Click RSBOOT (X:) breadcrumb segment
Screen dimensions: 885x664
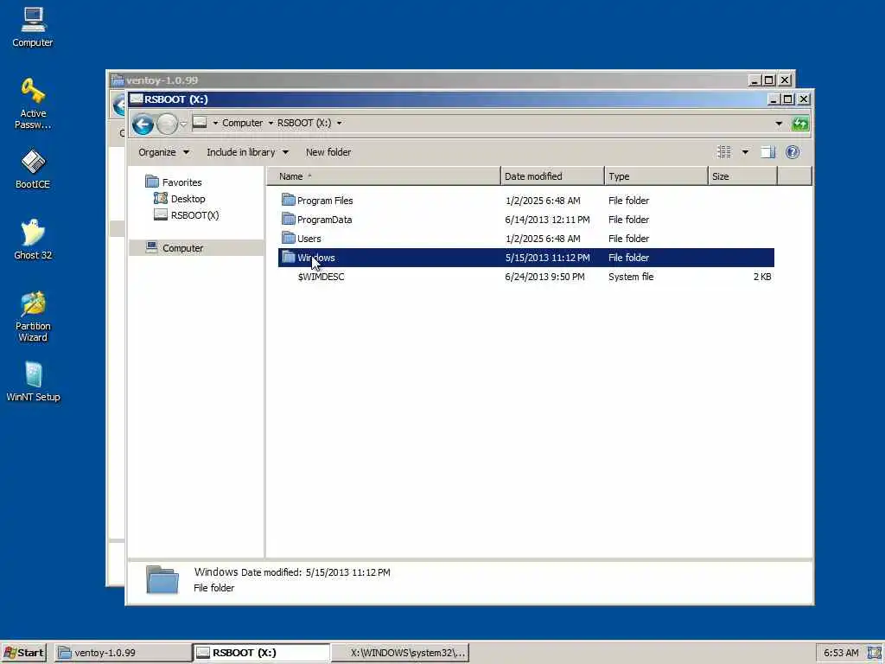(x=304, y=123)
